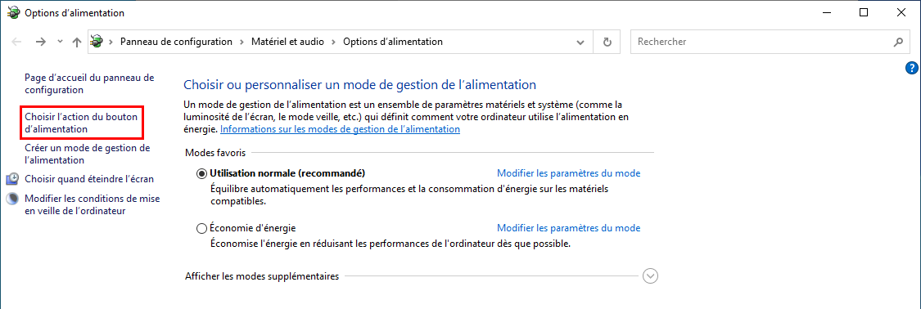Expand Afficher les modes supplémentaires chevron
This screenshot has height=309, width=921.
pyautogui.click(x=650, y=275)
